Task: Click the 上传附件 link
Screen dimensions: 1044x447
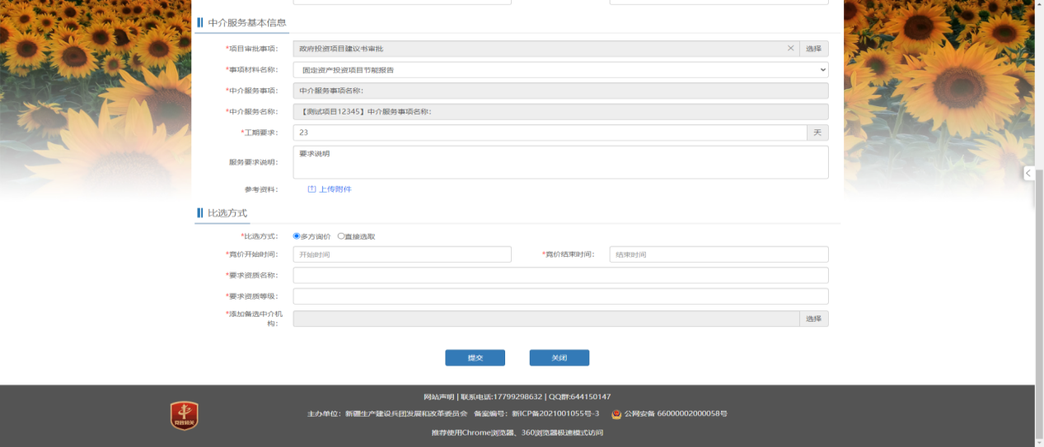Action: [335, 189]
